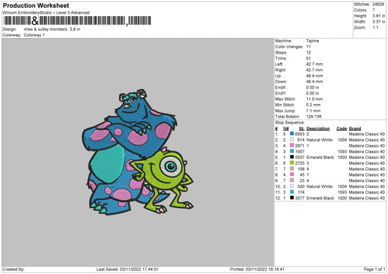Click the Stops value '12'
Image resolution: width=388 pixels, height=274 pixels.
308,52
